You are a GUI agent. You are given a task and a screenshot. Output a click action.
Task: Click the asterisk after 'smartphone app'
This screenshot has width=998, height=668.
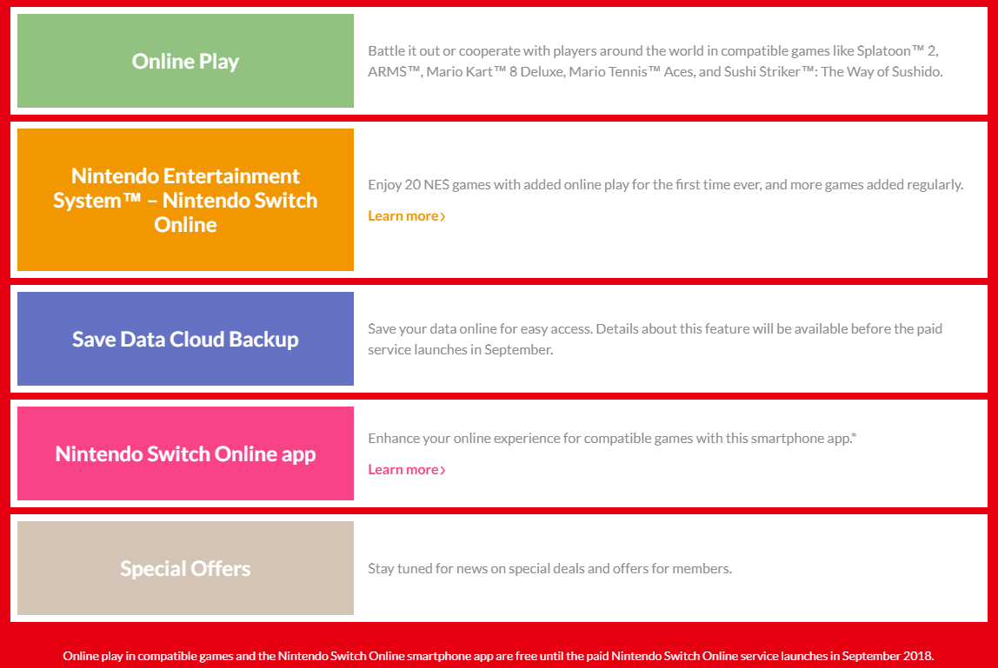[x=854, y=435]
